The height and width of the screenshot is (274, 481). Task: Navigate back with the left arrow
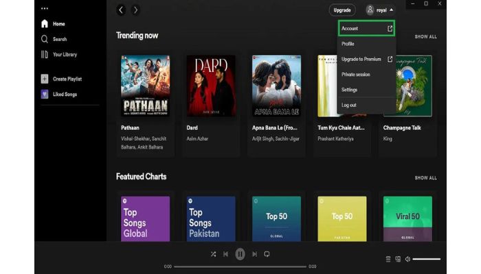tap(121, 10)
